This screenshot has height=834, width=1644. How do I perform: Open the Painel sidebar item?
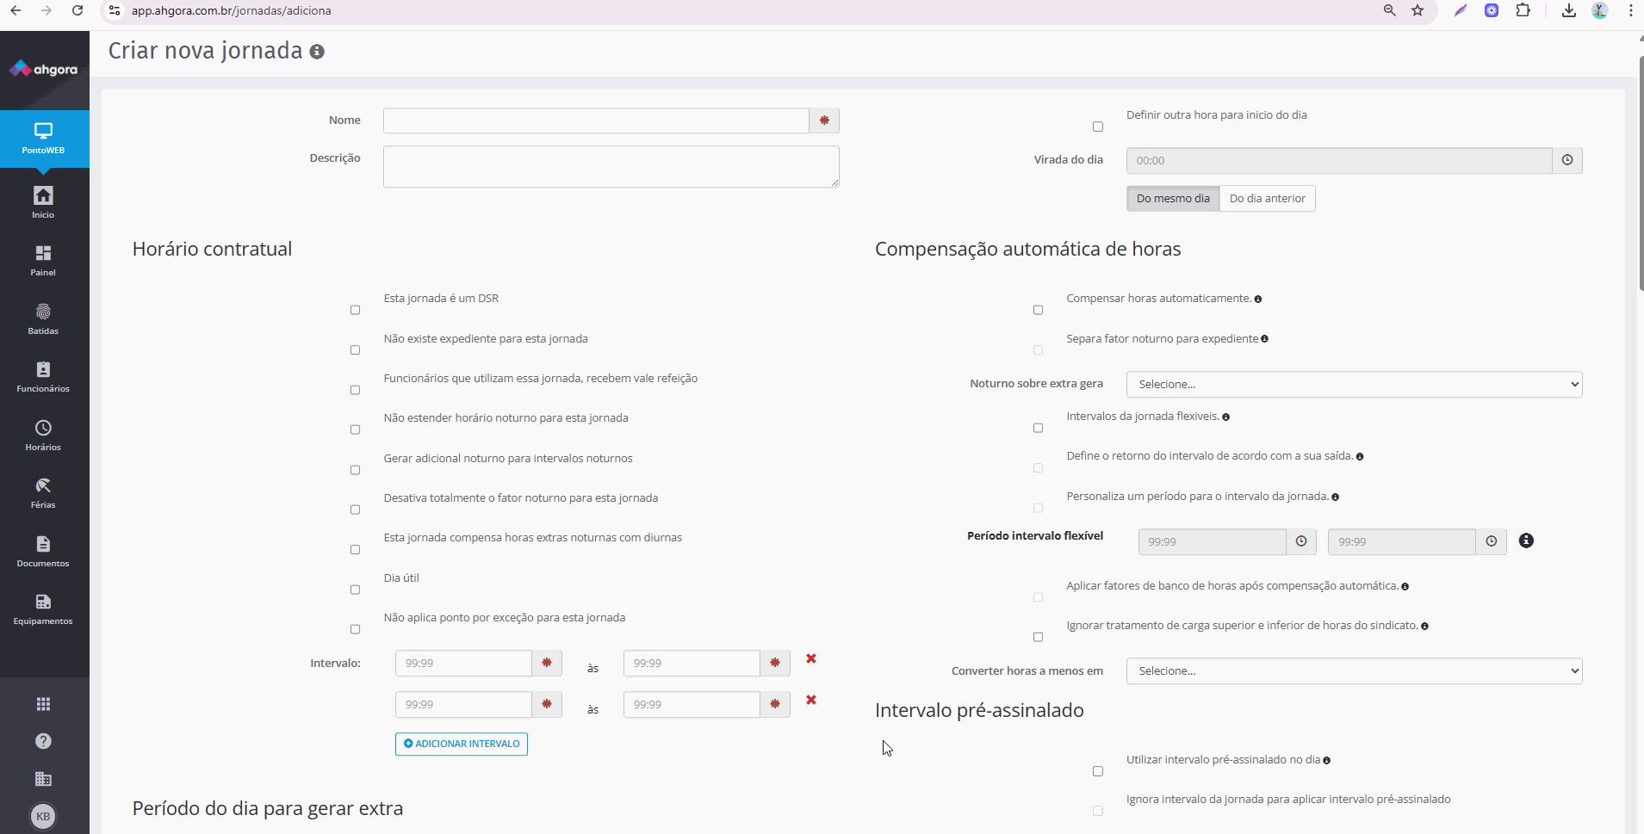[43, 260]
